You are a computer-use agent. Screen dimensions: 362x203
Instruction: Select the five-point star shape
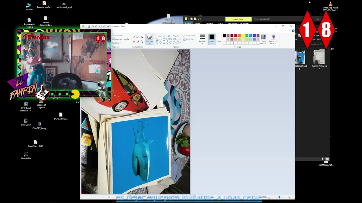[x=164, y=43]
